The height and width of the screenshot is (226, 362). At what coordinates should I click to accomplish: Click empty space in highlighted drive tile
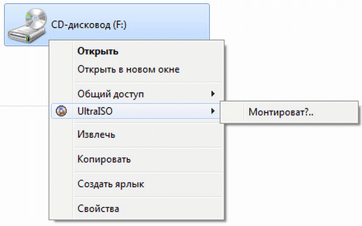click(168, 24)
